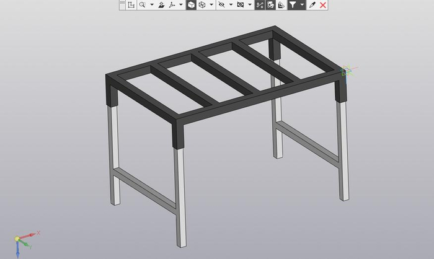This screenshot has height=259, width=434.
Task: Open the display mode dropdown arrow
Action: click(x=211, y=5)
